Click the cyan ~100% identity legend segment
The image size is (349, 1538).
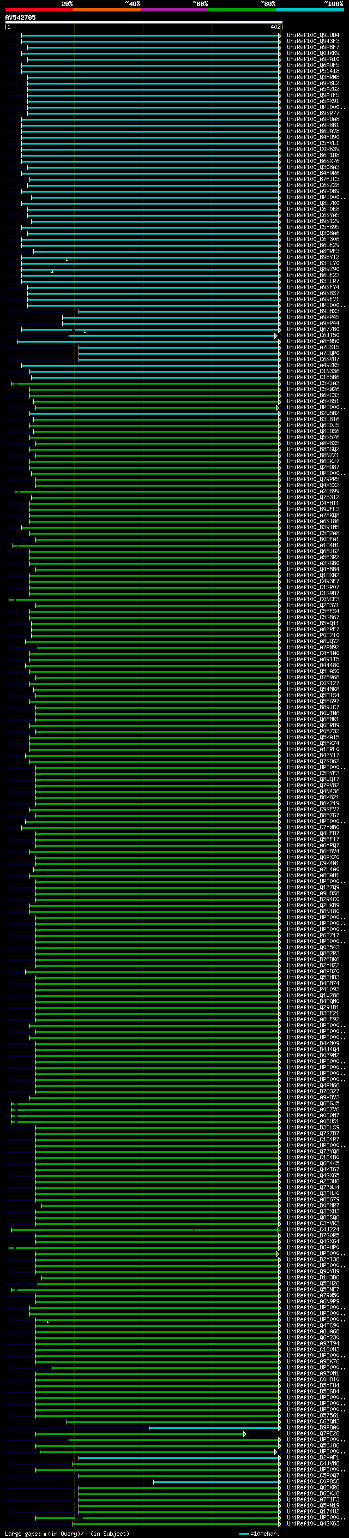310,10
